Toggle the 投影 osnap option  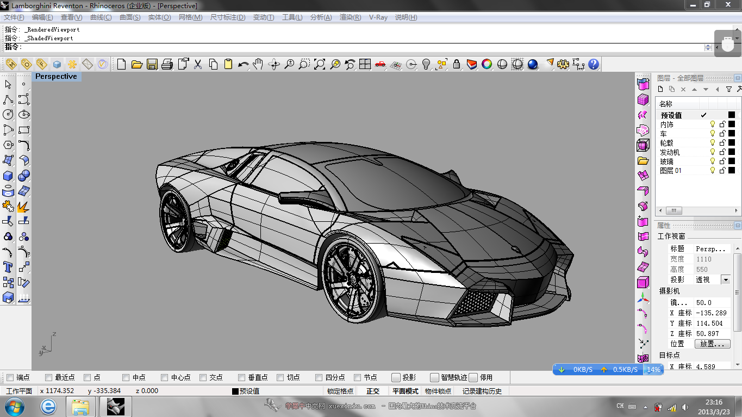396,377
